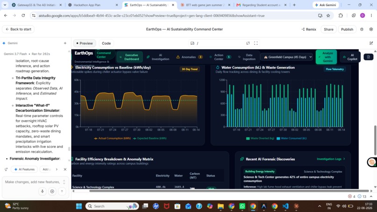
Task: Click the errors count indicator showing 4
Action: 352,197
